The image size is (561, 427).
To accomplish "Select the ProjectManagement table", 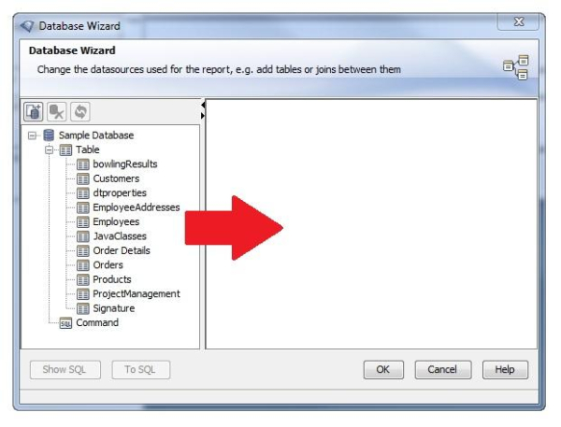I will (136, 293).
